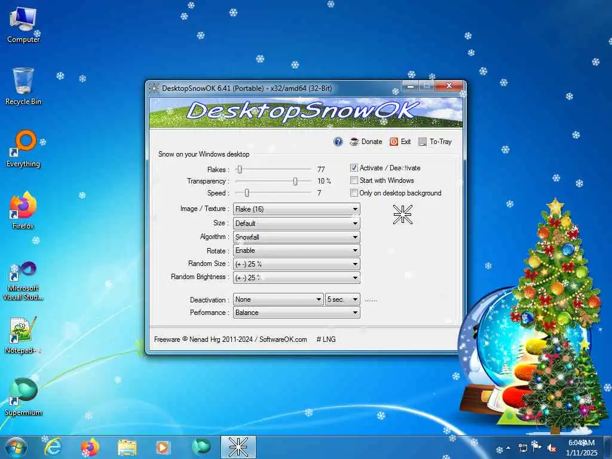Viewport: 612px width, 459px height.
Task: Adjust the Flakes slider handle
Action: point(240,169)
